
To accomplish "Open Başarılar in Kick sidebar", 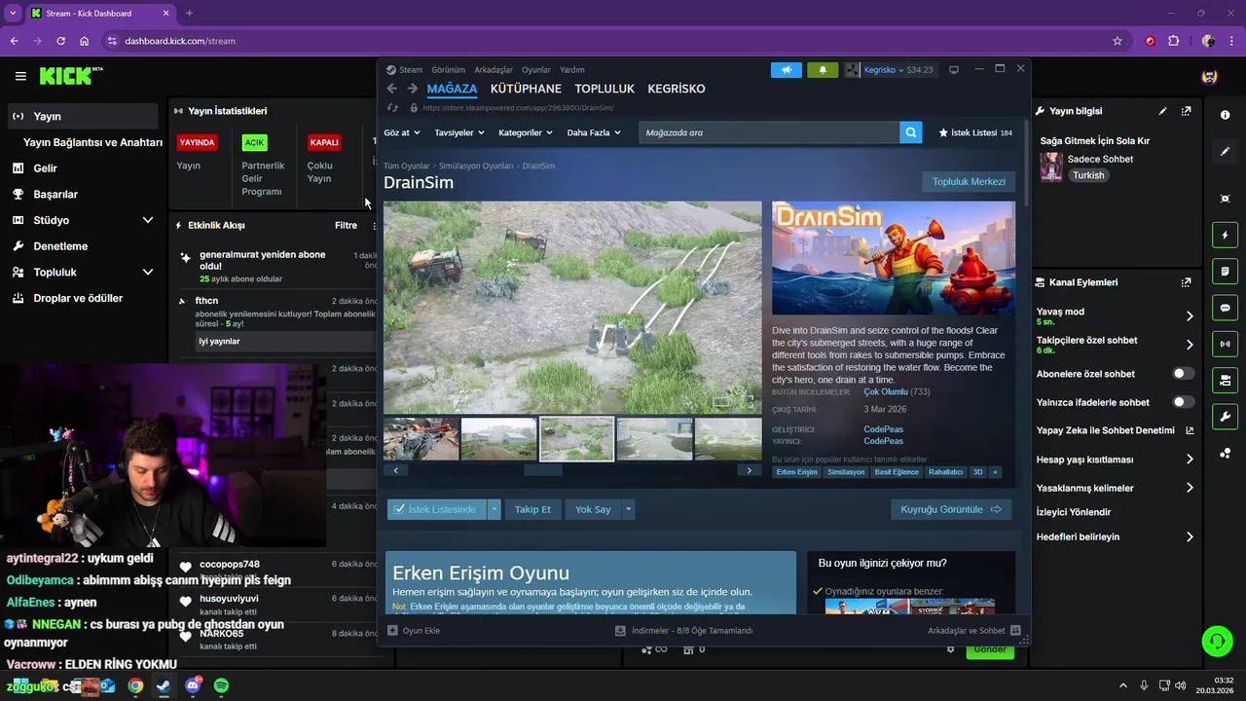I will 55,194.
